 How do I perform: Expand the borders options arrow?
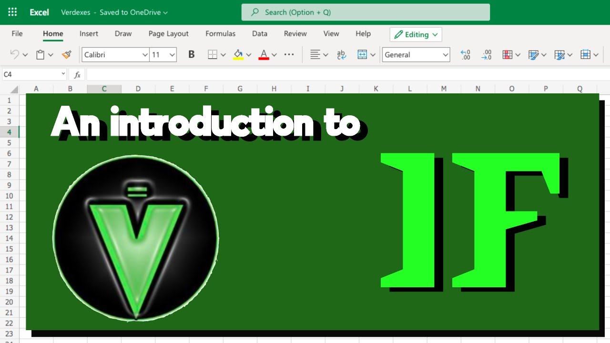(x=223, y=55)
